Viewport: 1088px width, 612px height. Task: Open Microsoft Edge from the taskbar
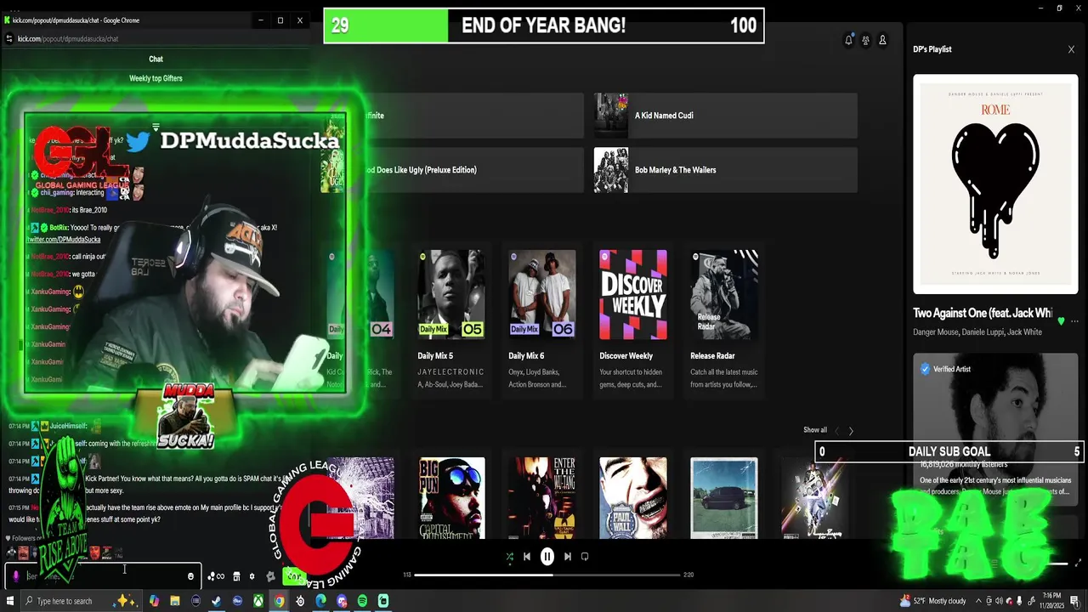tap(321, 601)
